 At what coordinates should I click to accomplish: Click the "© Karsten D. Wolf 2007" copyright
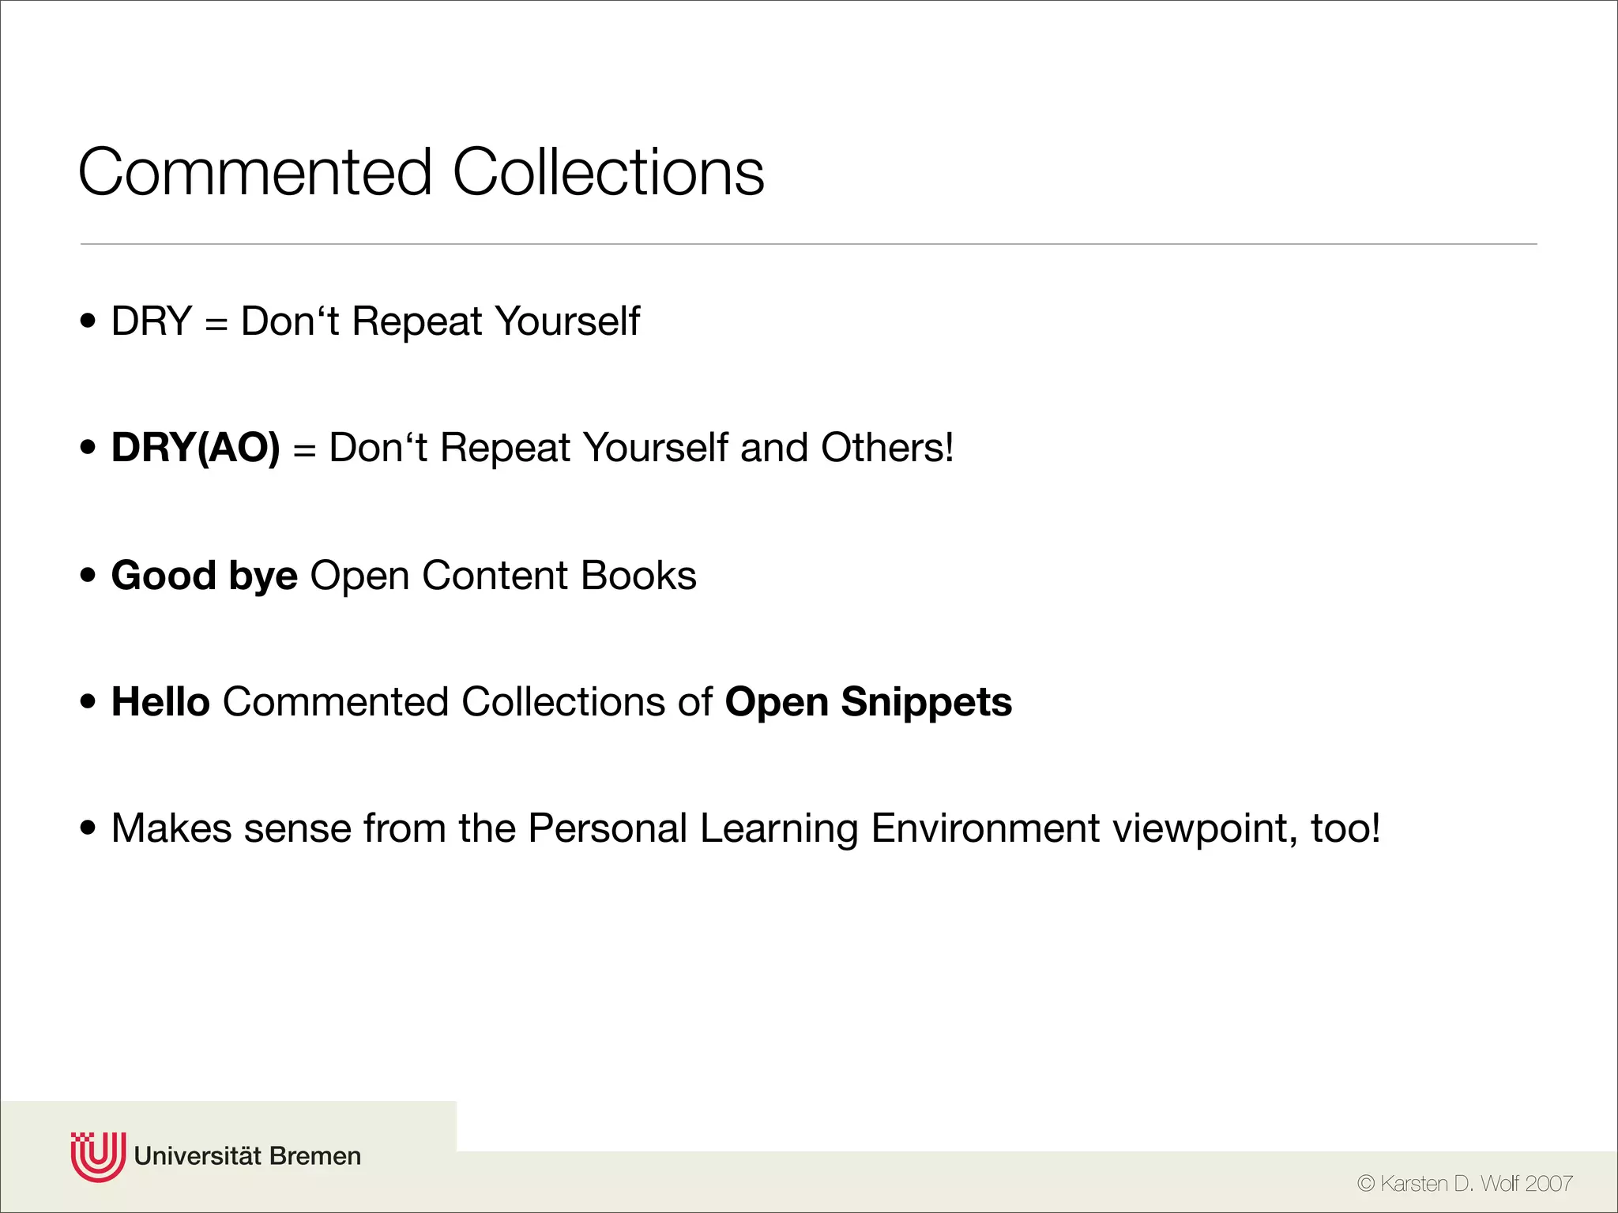pos(1465,1183)
